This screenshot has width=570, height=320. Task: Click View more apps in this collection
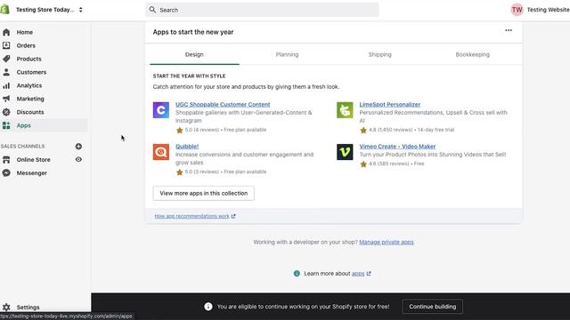(x=204, y=193)
